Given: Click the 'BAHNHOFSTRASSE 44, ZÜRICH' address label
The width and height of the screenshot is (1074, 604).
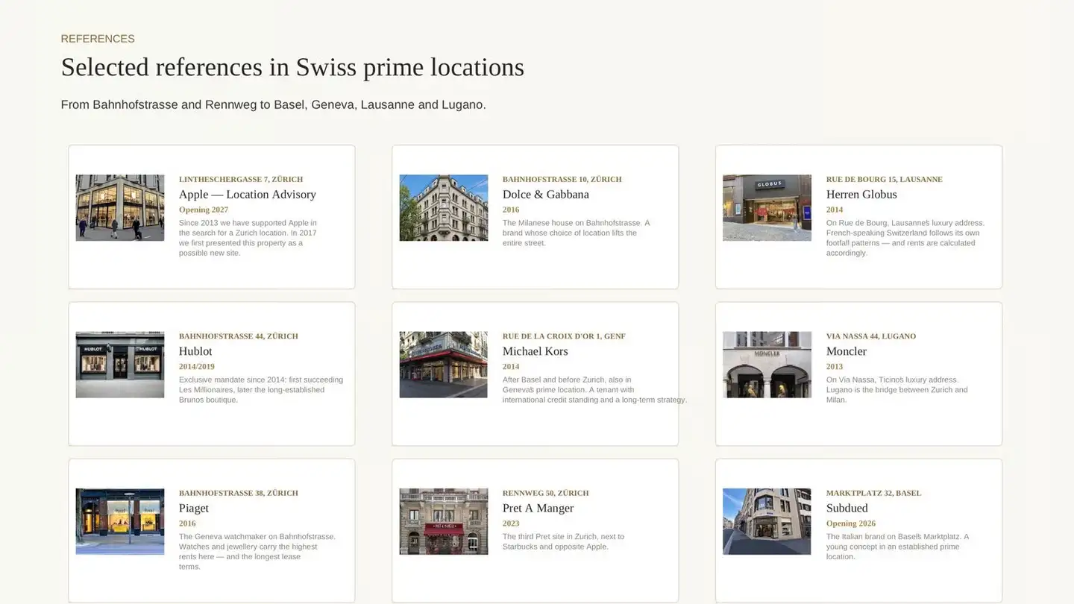Looking at the screenshot, I should coord(239,336).
